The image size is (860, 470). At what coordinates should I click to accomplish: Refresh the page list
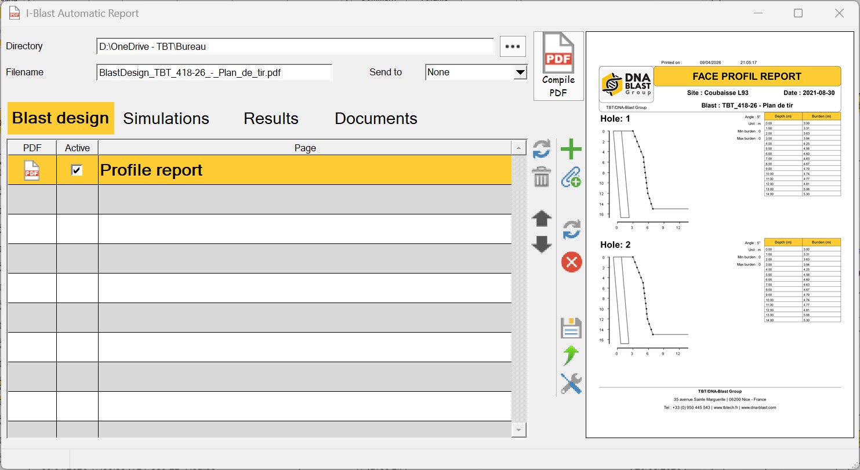540,149
